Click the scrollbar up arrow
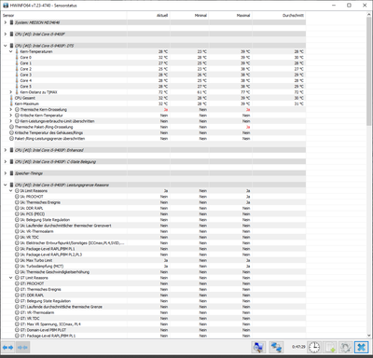 click(369, 15)
